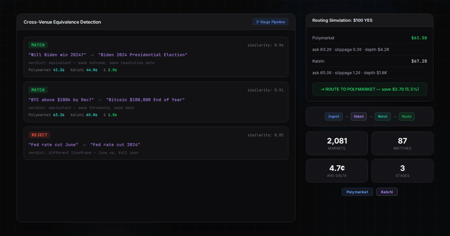Viewport: 450px width, 236px height.
Task: Click the BTC market MATCH badge
Action: [38, 90]
